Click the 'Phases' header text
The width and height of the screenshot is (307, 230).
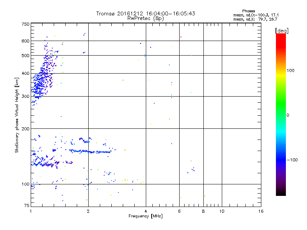pos(248,11)
